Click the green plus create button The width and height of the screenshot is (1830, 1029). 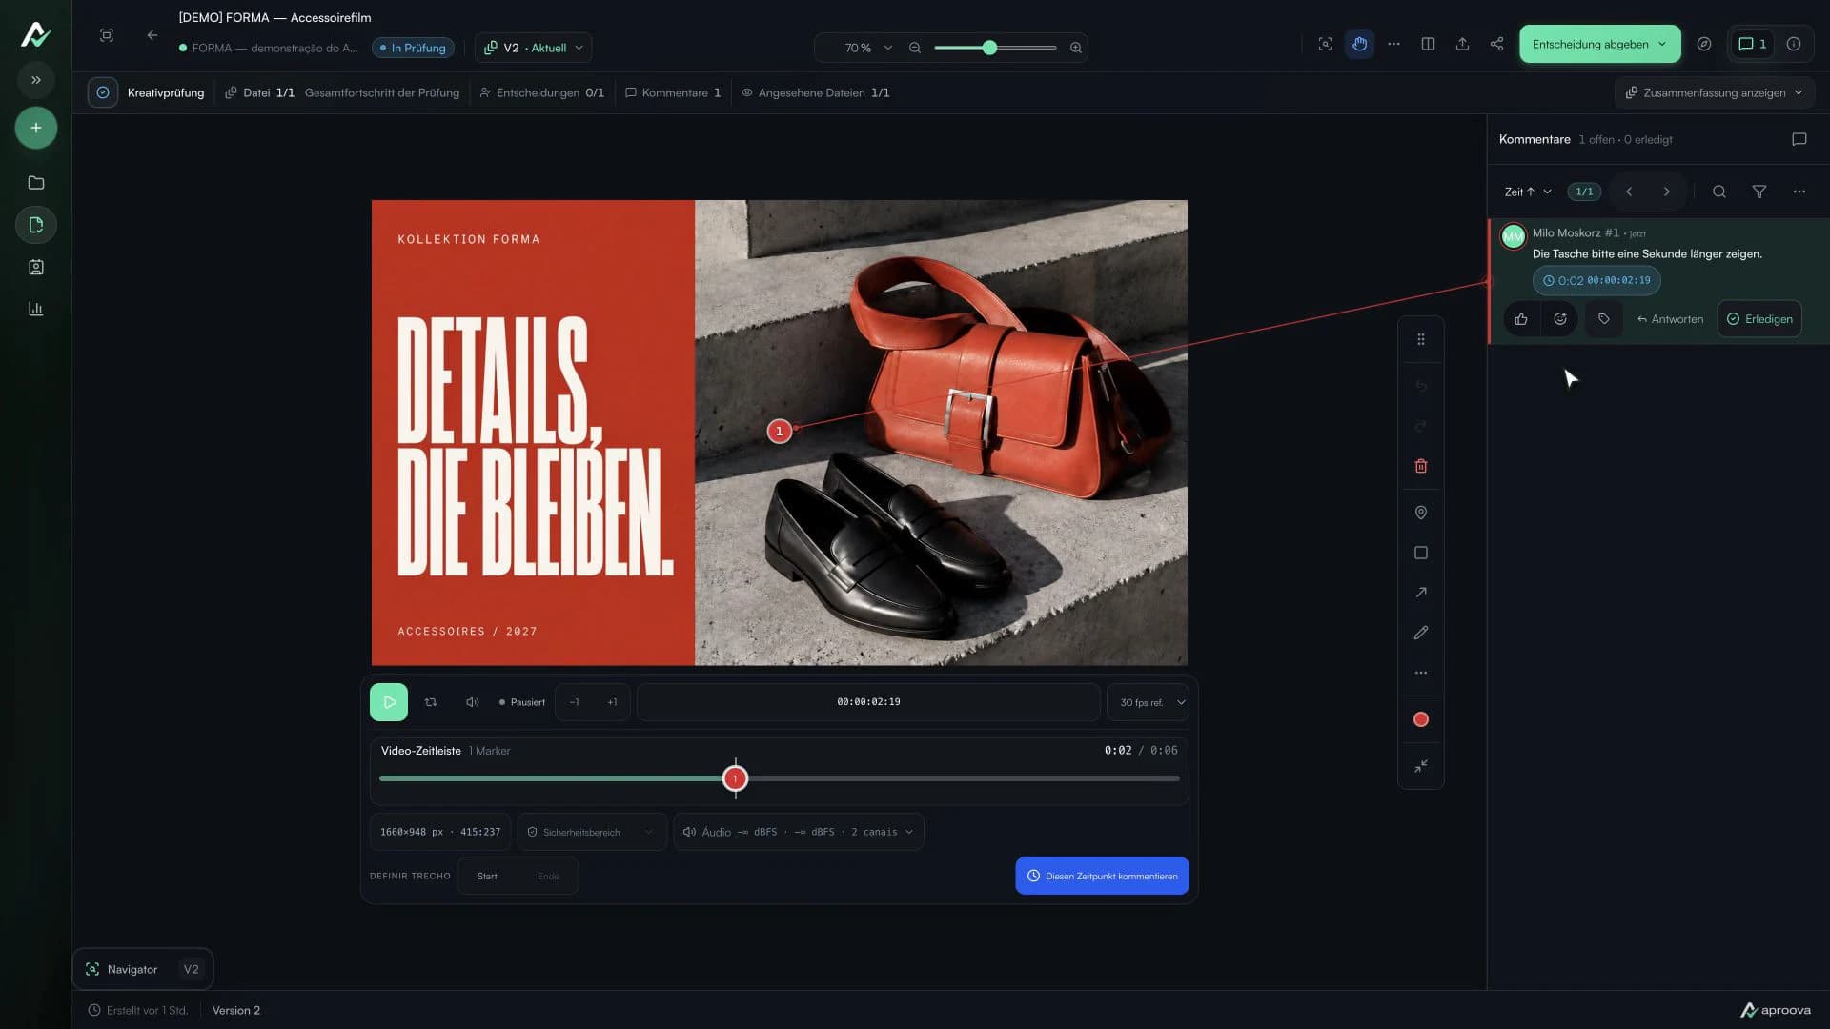pos(36,128)
